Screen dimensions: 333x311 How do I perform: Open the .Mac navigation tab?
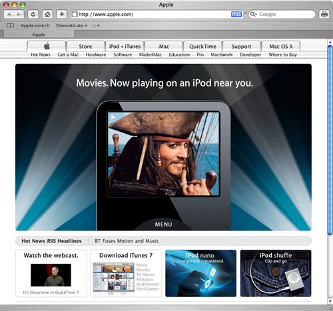(x=164, y=46)
